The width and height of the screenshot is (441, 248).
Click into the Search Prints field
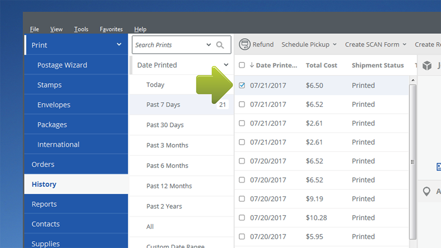[168, 45]
